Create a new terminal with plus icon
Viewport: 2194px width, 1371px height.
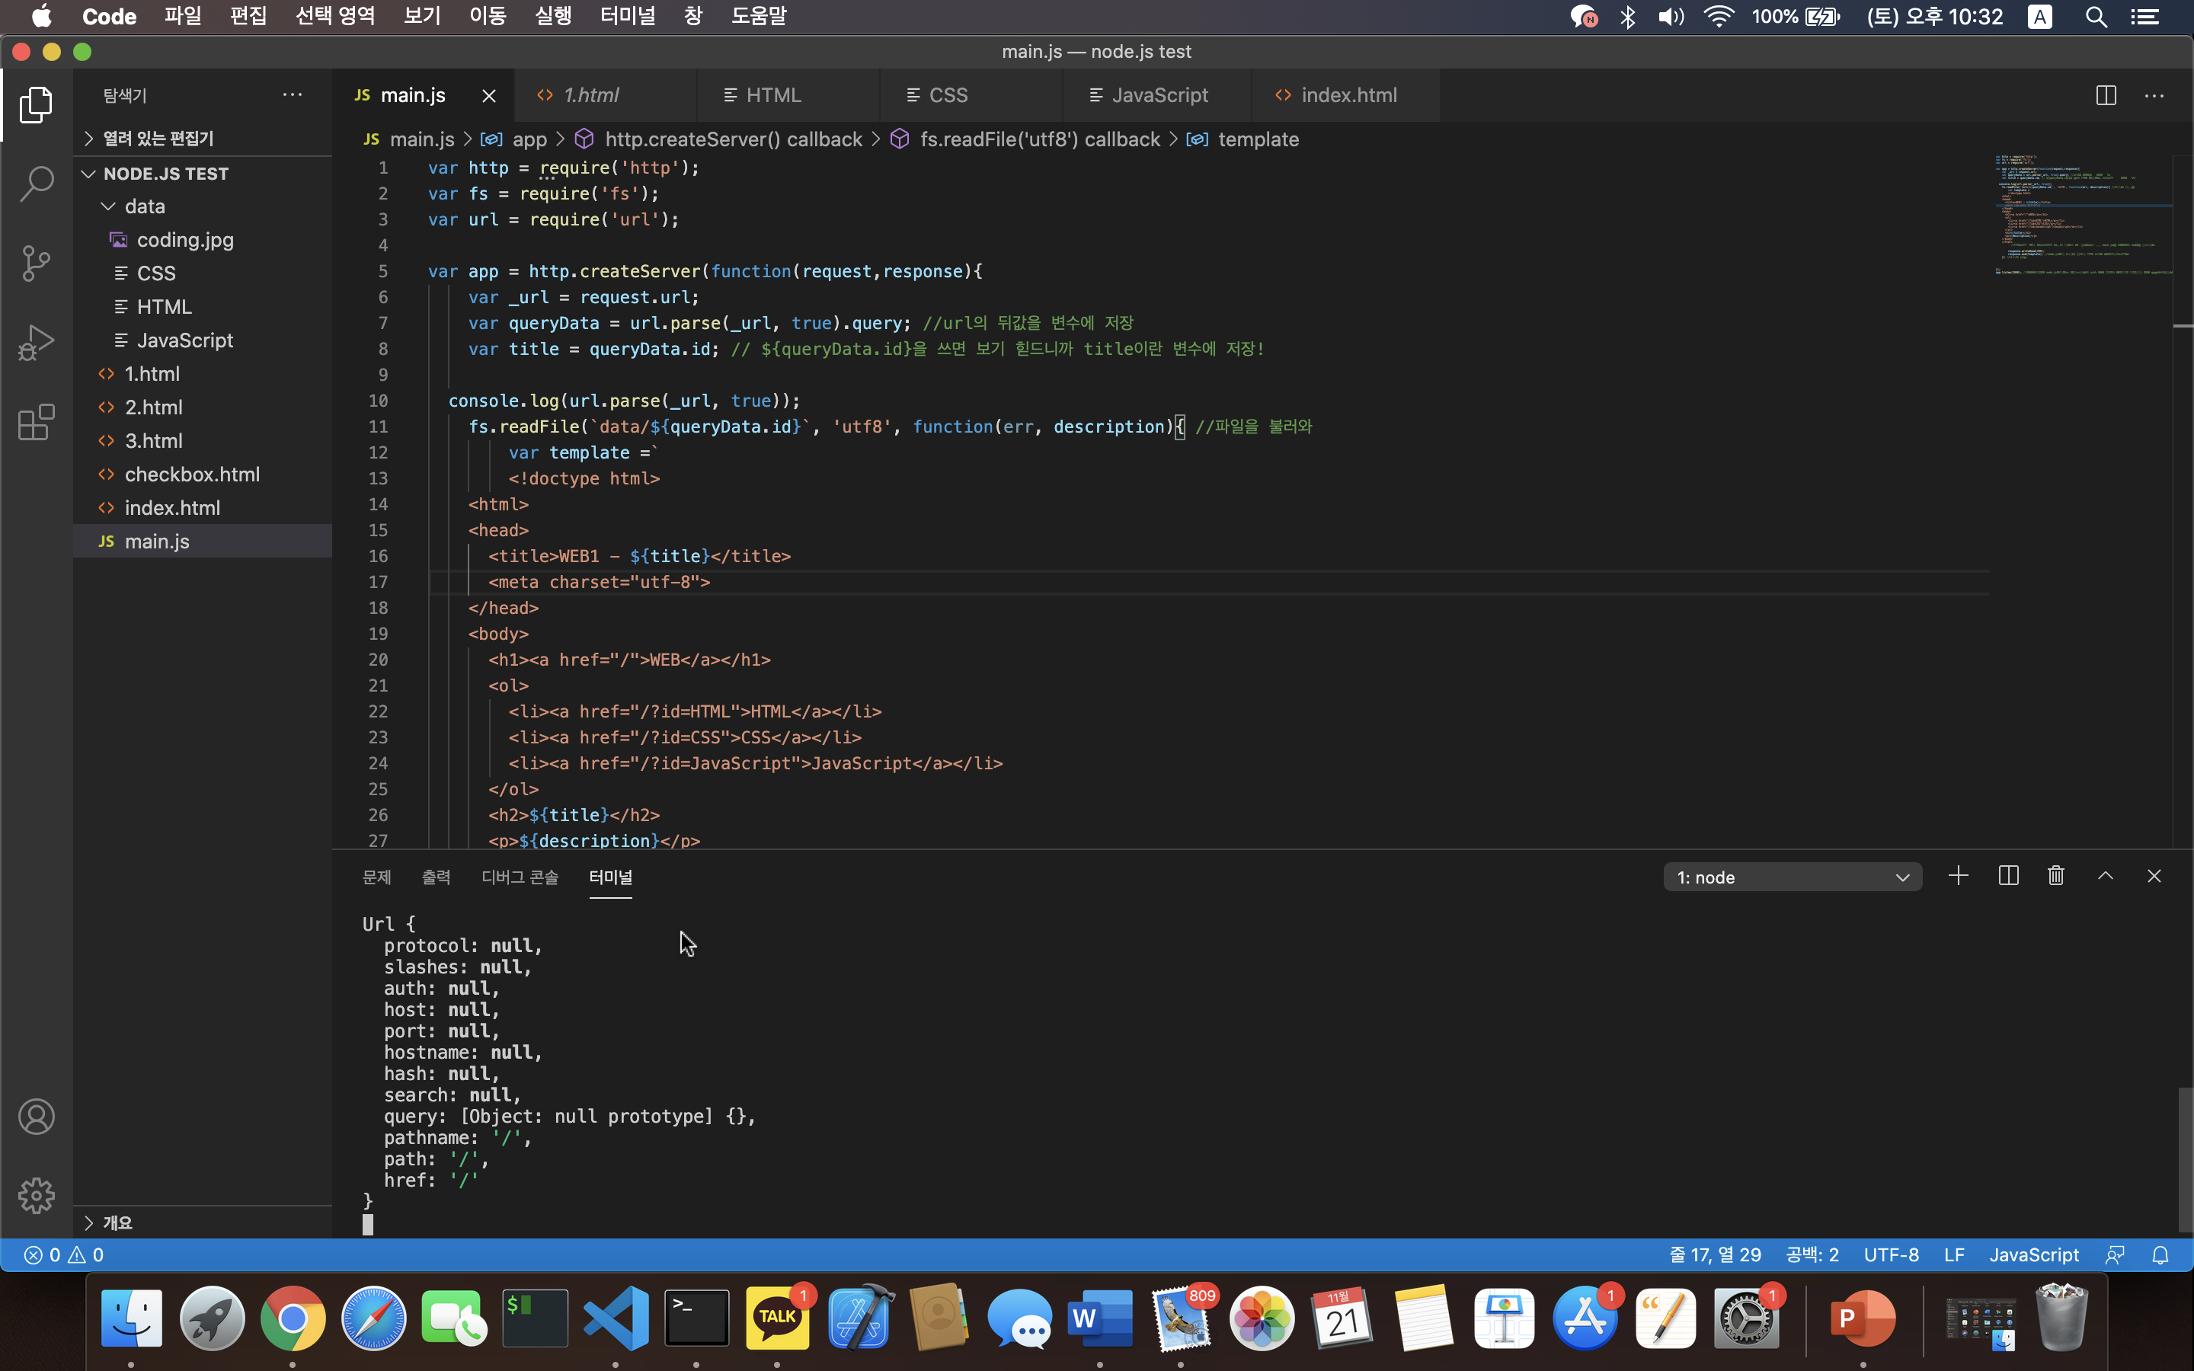click(1957, 876)
